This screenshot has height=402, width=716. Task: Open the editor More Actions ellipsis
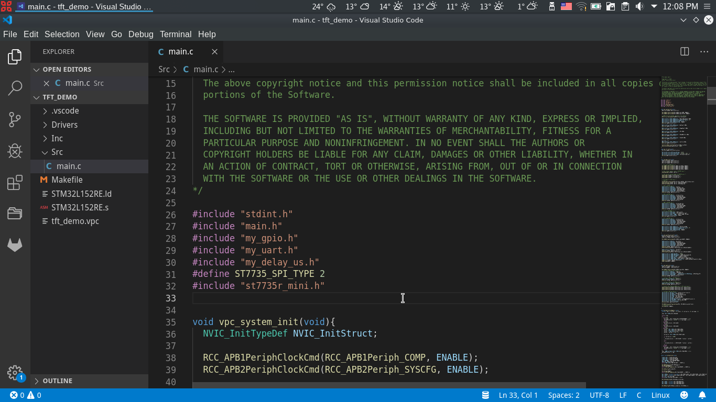tap(704, 51)
